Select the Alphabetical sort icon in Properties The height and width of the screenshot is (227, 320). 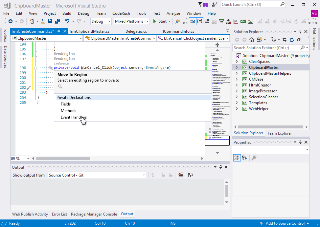pos(244,157)
